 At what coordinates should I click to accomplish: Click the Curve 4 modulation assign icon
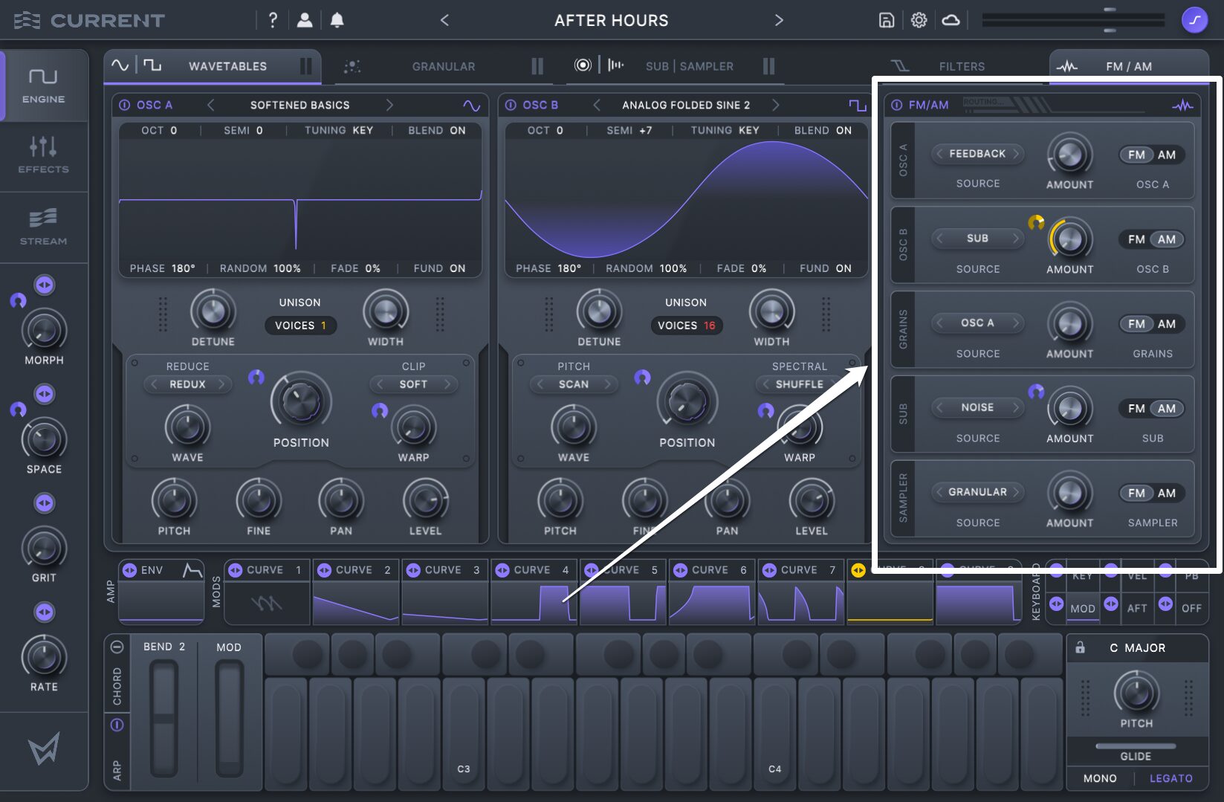pos(502,570)
